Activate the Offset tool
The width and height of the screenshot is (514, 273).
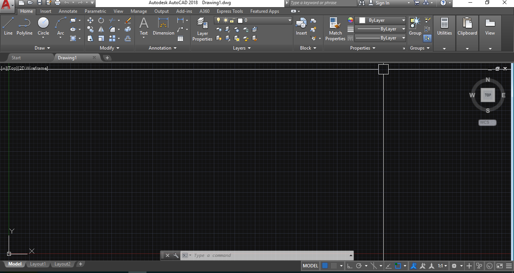[128, 38]
